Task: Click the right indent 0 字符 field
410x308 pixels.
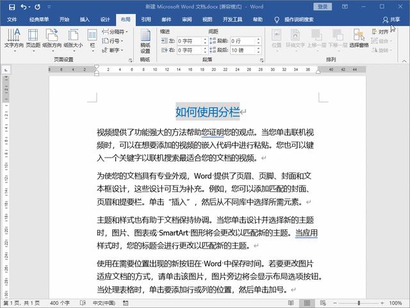Action: point(190,50)
